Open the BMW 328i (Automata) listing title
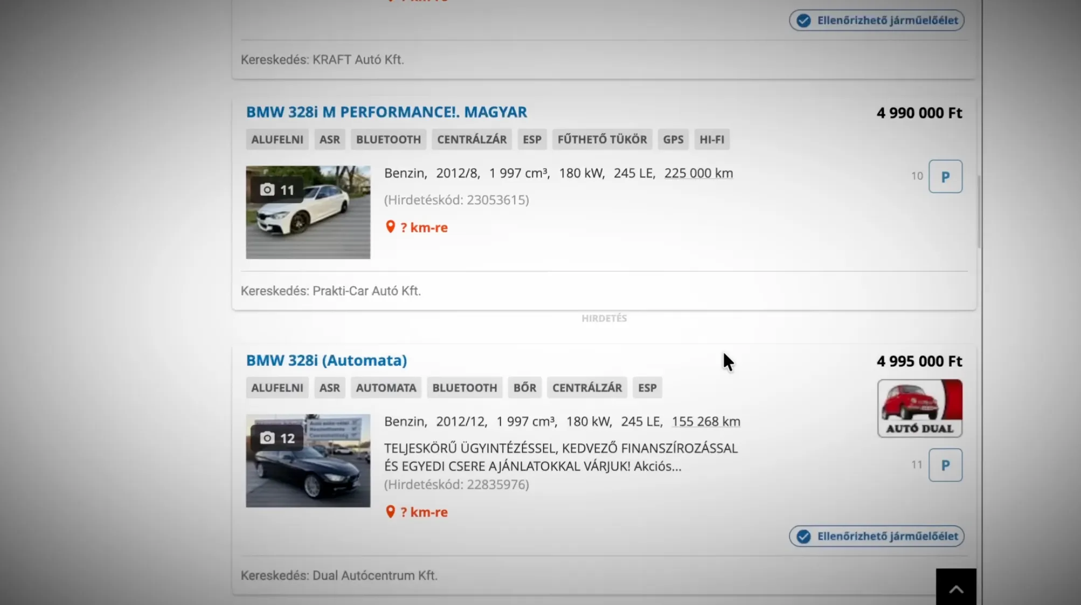1081x605 pixels. point(327,360)
